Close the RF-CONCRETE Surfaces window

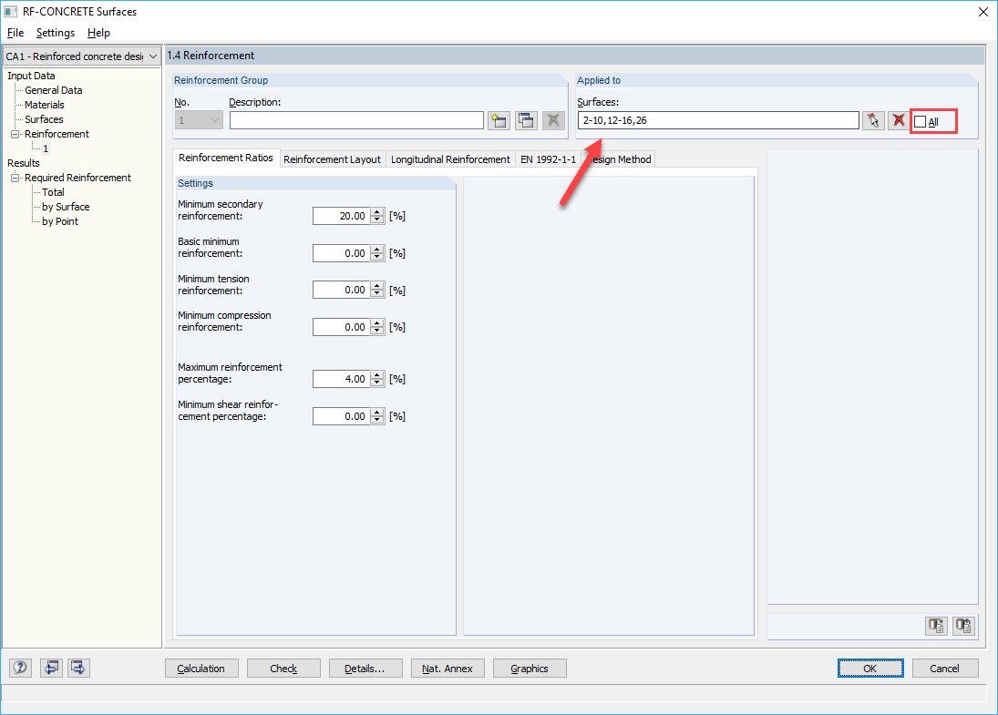click(x=983, y=12)
